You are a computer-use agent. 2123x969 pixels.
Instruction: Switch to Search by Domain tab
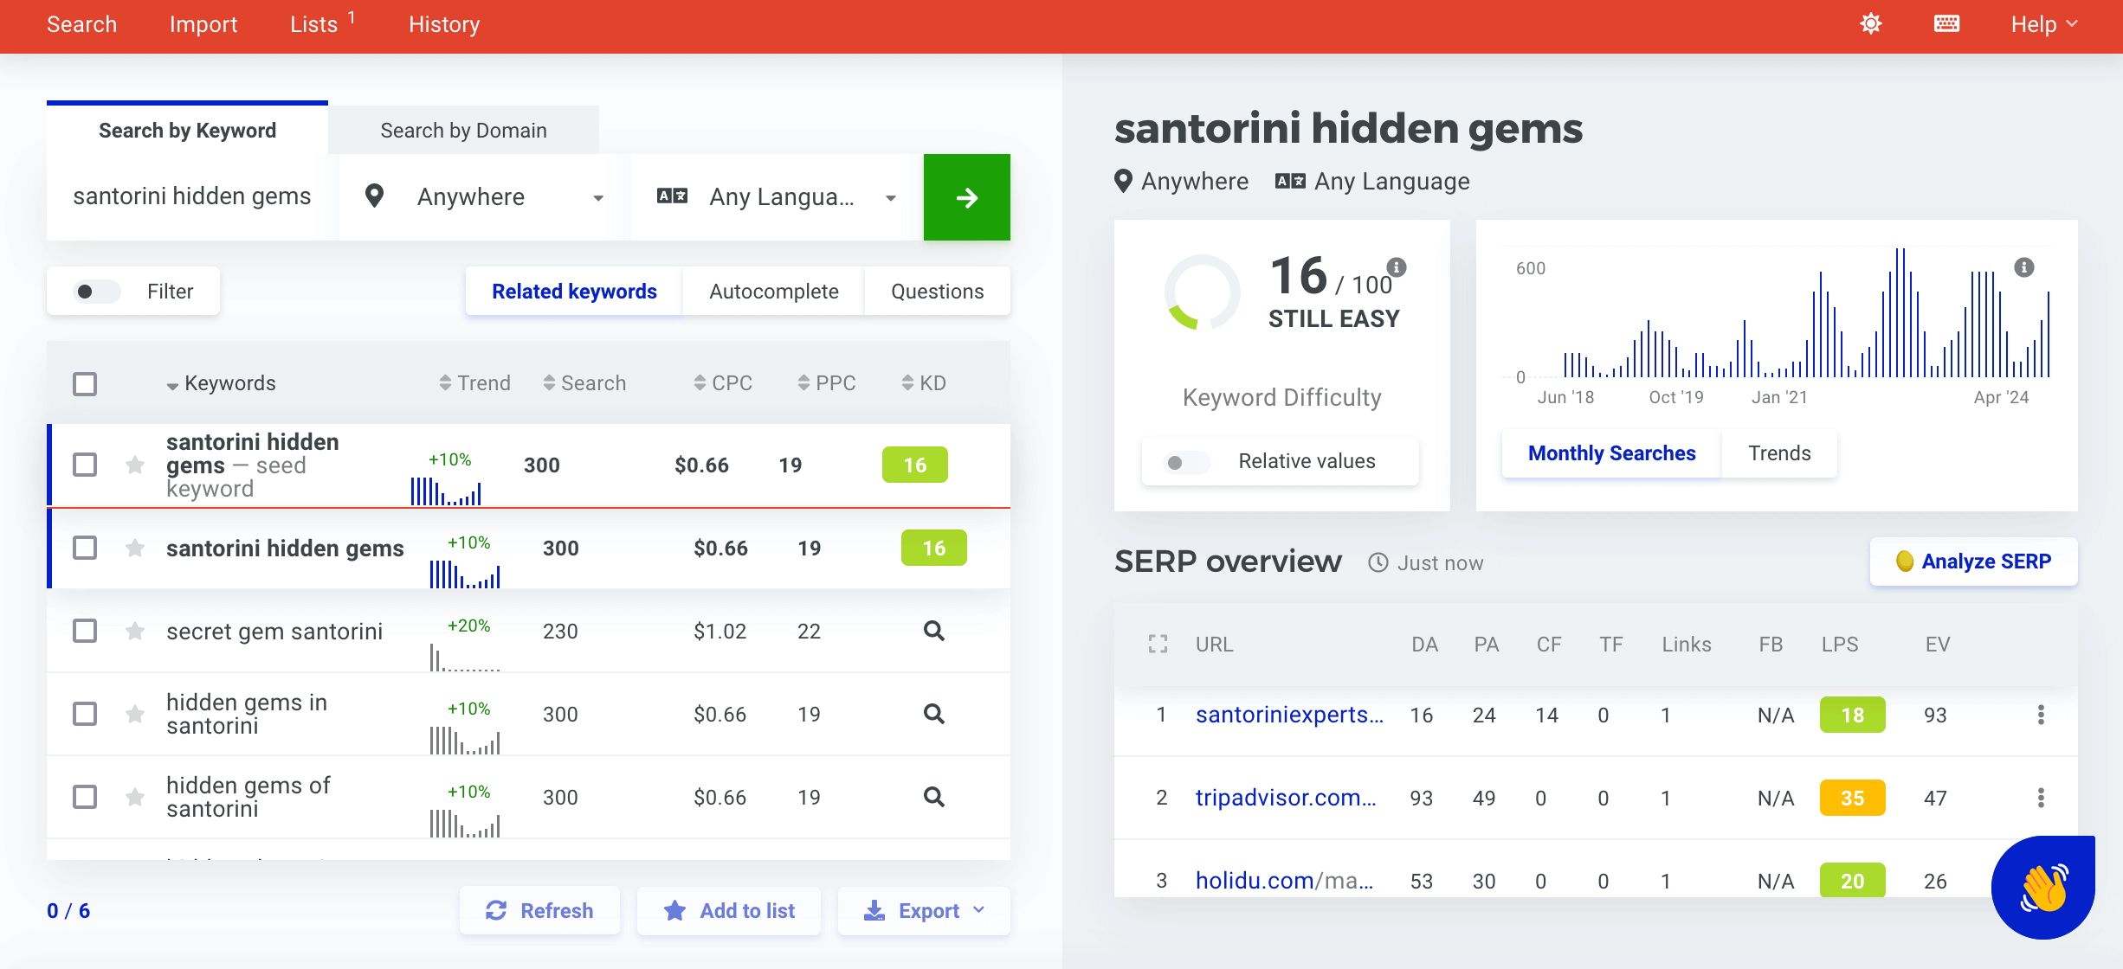463,131
